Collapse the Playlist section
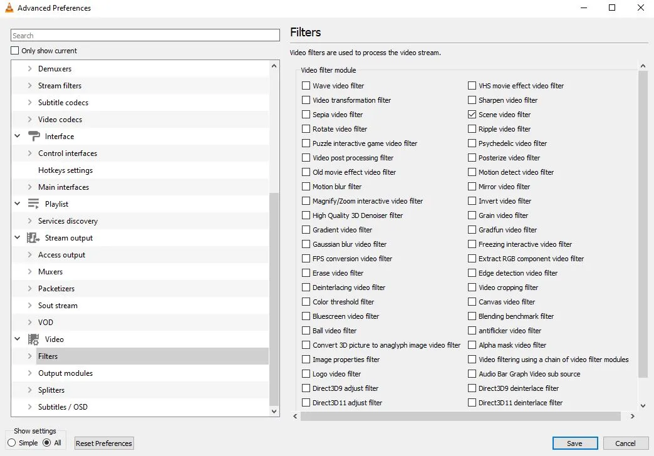This screenshot has height=456, width=654. coord(18,204)
